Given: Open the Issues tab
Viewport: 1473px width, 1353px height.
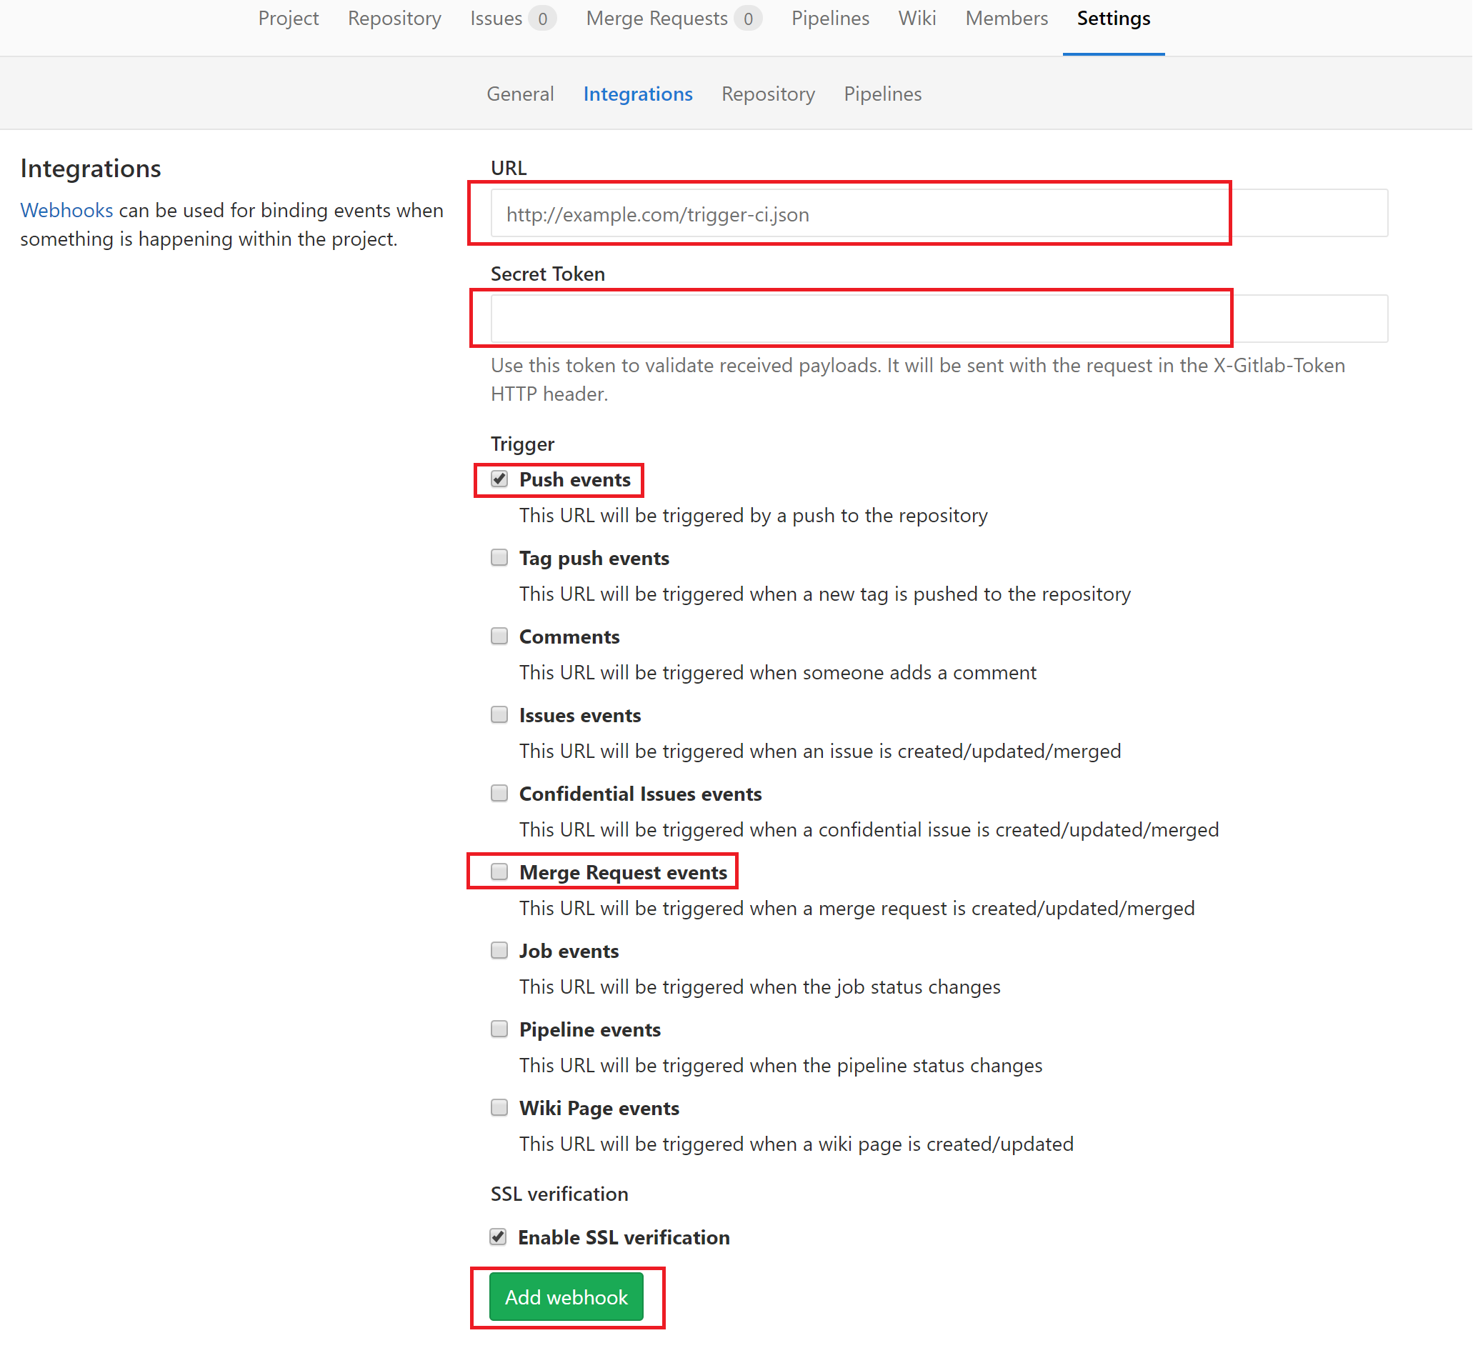Looking at the screenshot, I should click(496, 19).
